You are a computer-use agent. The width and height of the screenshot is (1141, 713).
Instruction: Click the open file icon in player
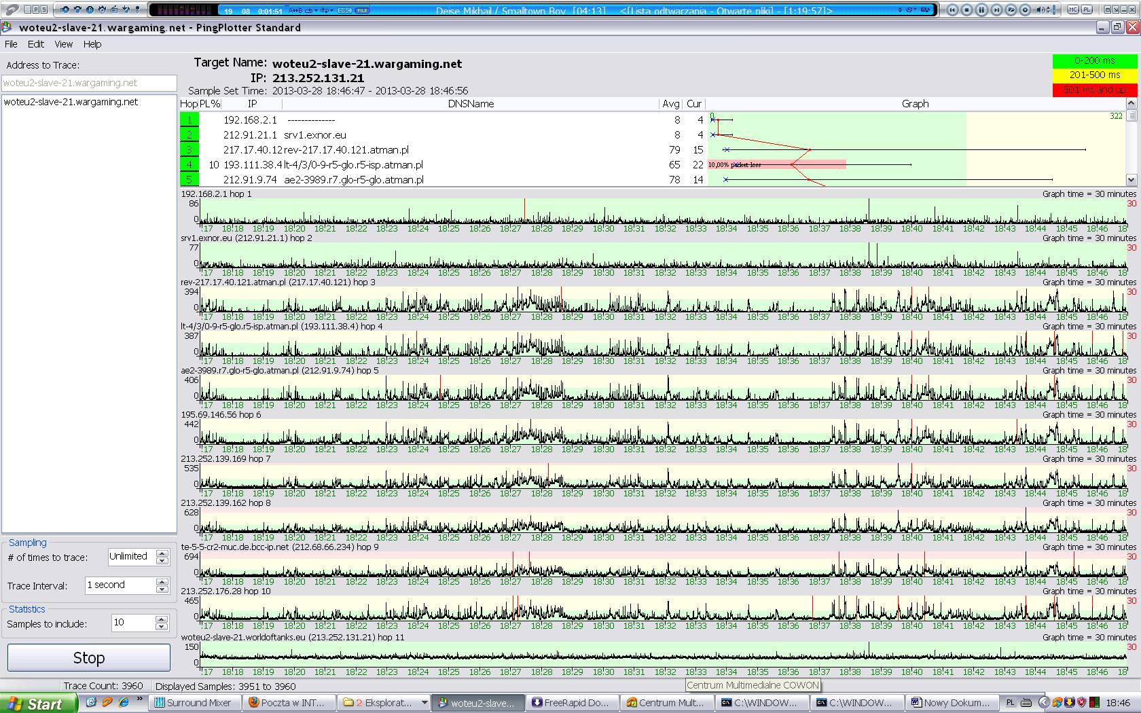pyautogui.click(x=1011, y=10)
